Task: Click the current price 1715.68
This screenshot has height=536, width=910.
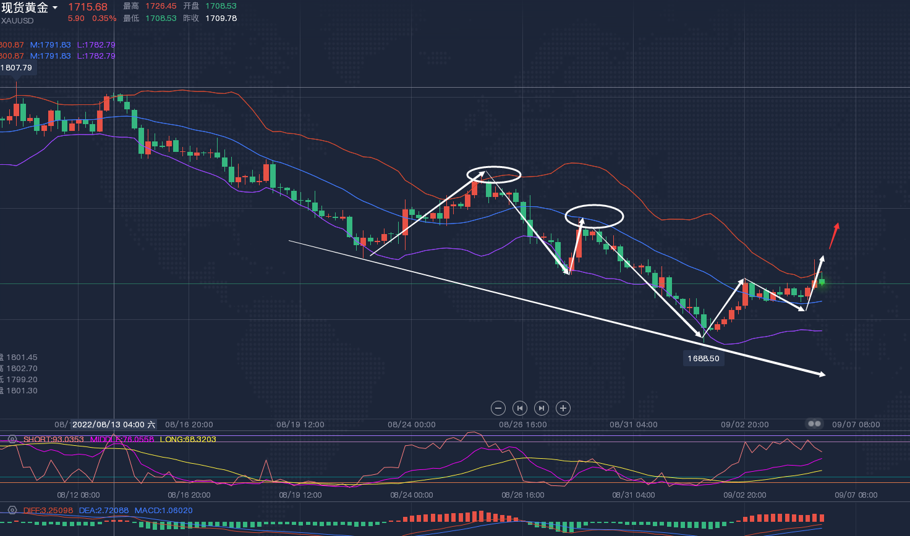Action: click(87, 7)
